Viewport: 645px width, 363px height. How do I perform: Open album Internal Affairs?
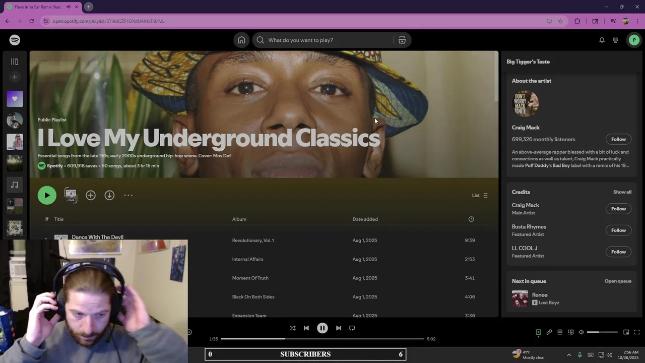[247, 259]
